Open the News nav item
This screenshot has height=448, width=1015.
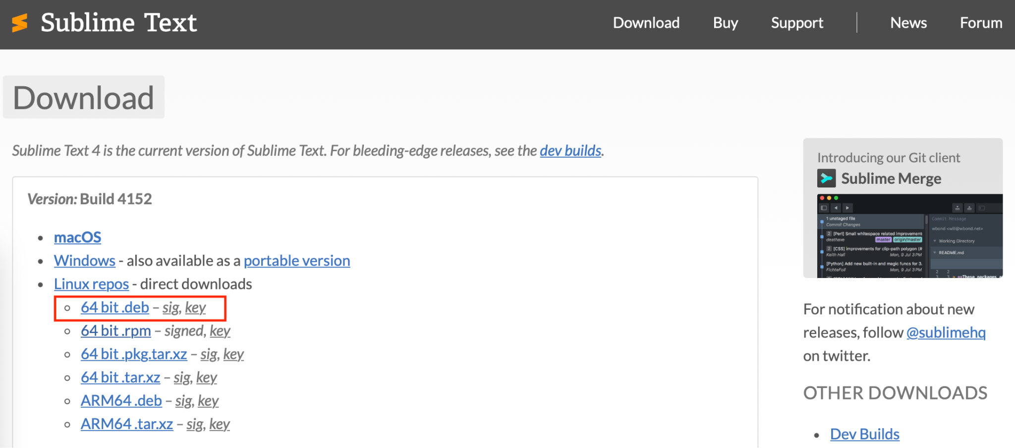[x=908, y=23]
